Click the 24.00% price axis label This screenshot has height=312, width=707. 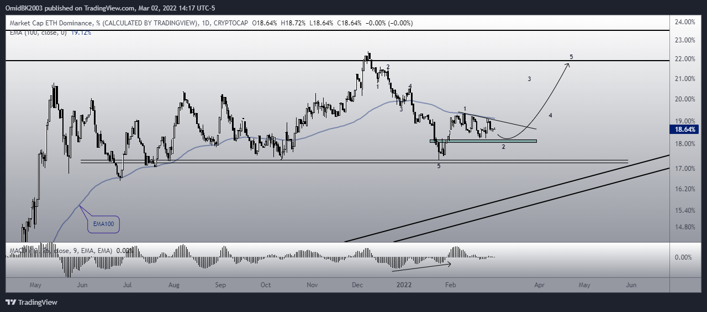[686, 22]
